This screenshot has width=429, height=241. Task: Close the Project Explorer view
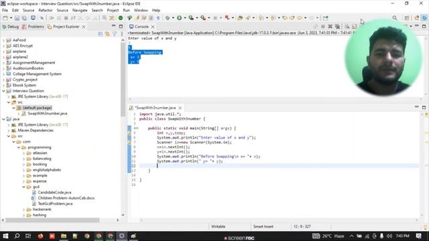click(84, 27)
